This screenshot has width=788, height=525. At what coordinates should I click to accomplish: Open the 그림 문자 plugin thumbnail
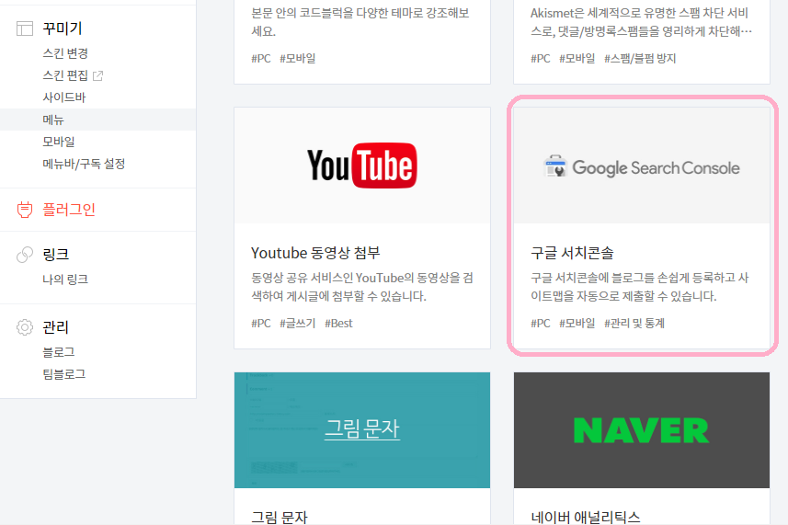pyautogui.click(x=362, y=430)
